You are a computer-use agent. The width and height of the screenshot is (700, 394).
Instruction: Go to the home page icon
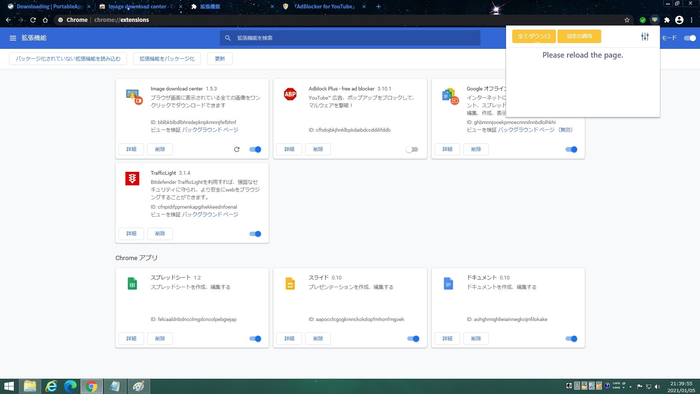(45, 20)
